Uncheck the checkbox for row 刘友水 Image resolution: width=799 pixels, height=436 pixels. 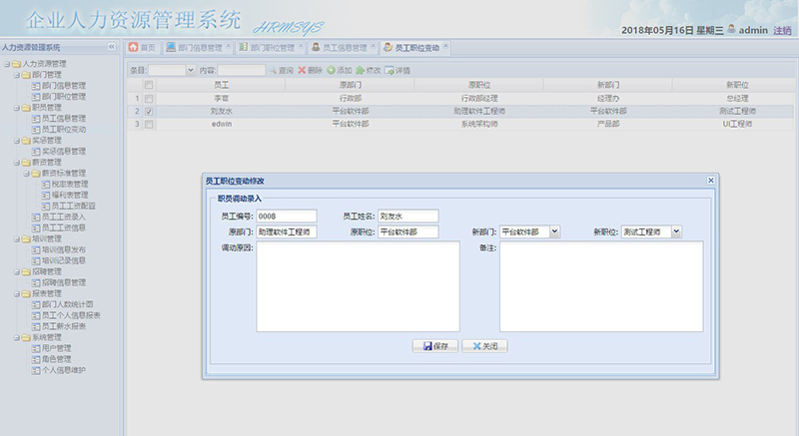click(149, 112)
